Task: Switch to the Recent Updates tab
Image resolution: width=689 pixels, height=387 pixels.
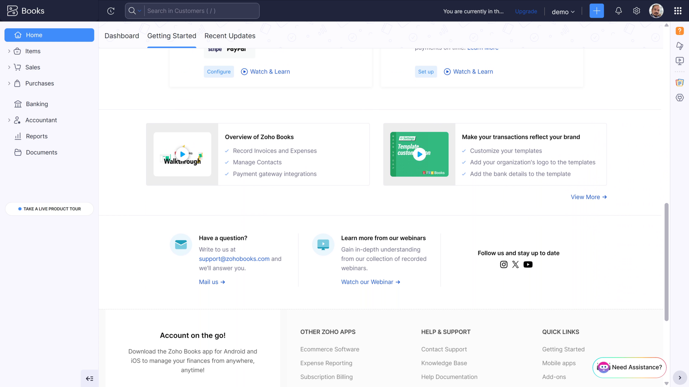Action: [x=230, y=36]
